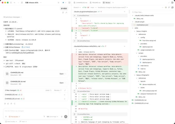
Task: Expand 60 previous messages
Action: (x=13, y=17)
